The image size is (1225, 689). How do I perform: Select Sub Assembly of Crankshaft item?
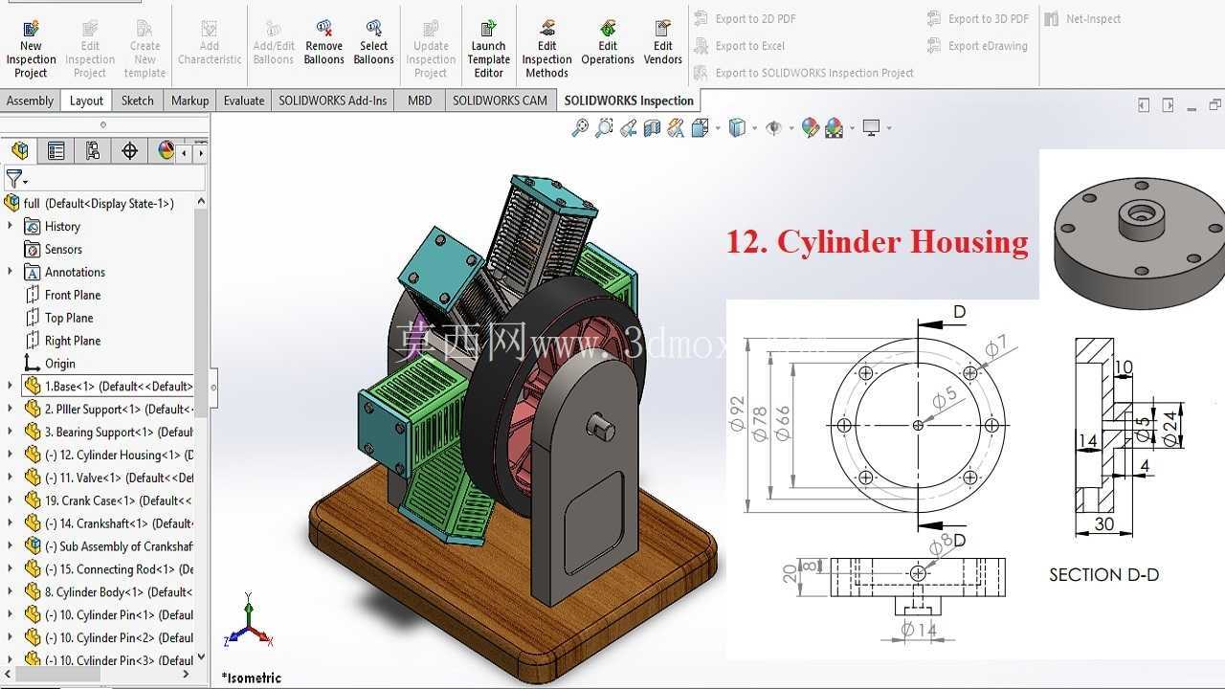(109, 546)
